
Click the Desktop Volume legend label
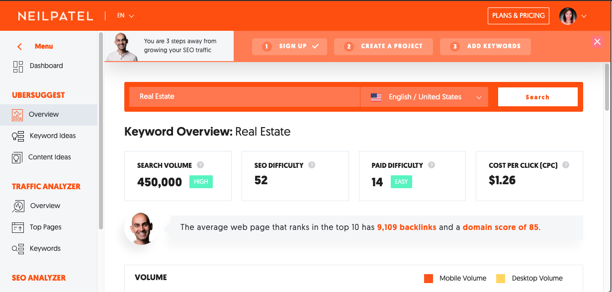pyautogui.click(x=537, y=279)
